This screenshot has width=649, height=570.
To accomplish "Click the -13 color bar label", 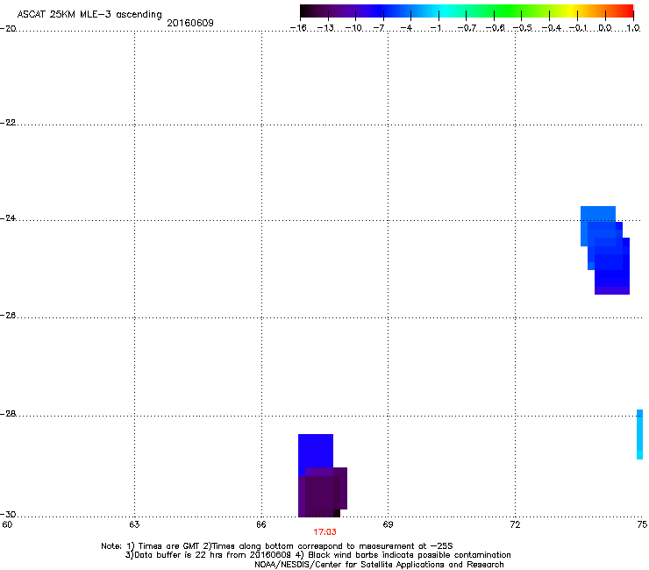I will (x=325, y=28).
